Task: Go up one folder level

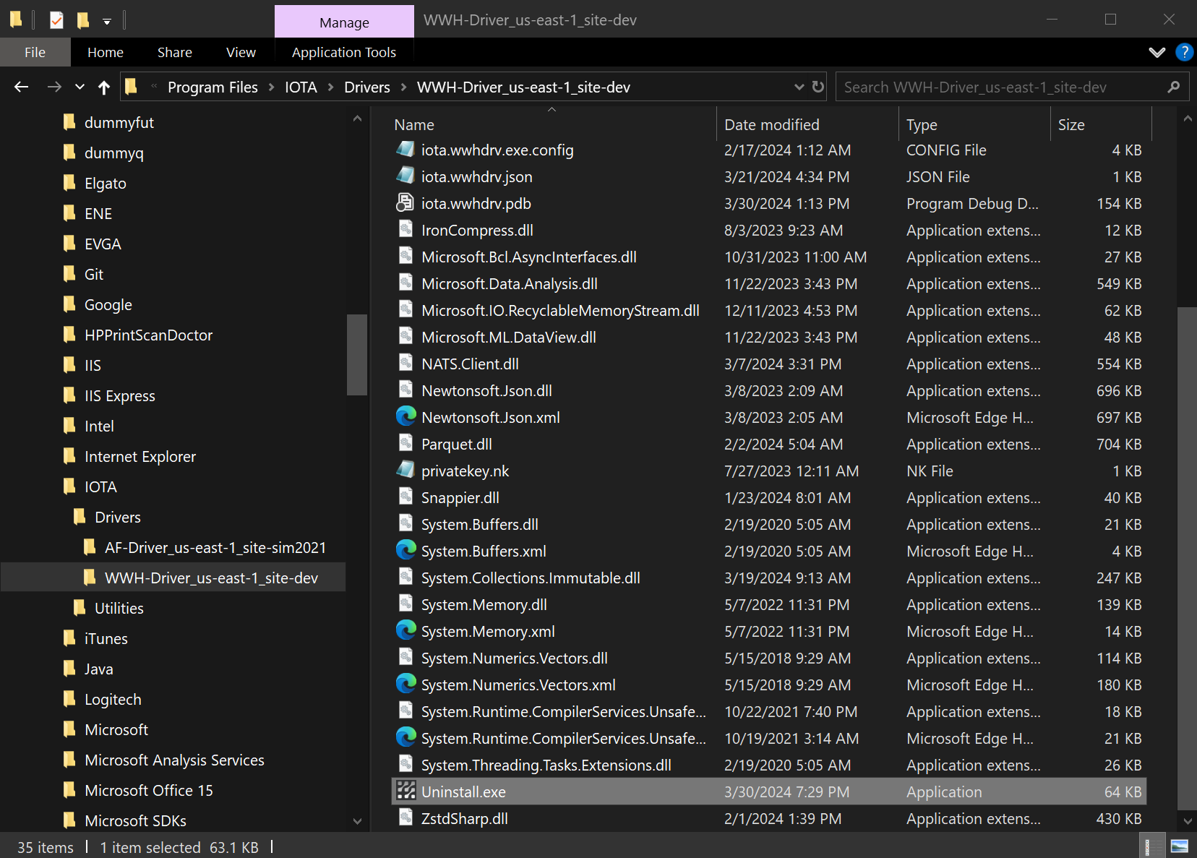Action: pos(104,87)
